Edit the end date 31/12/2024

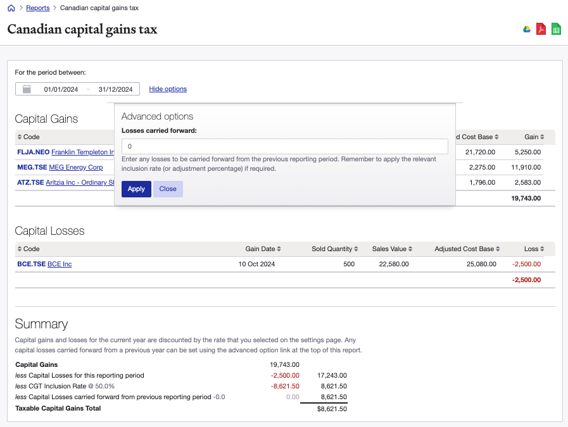point(115,89)
